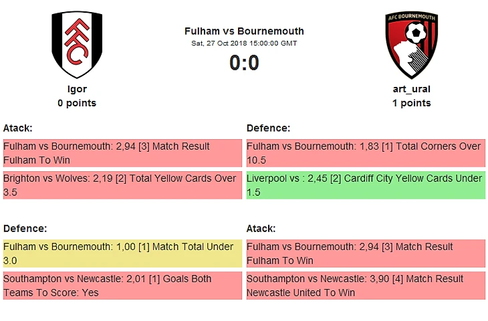Select Total Corners Over 10.5 bet row

366,153
